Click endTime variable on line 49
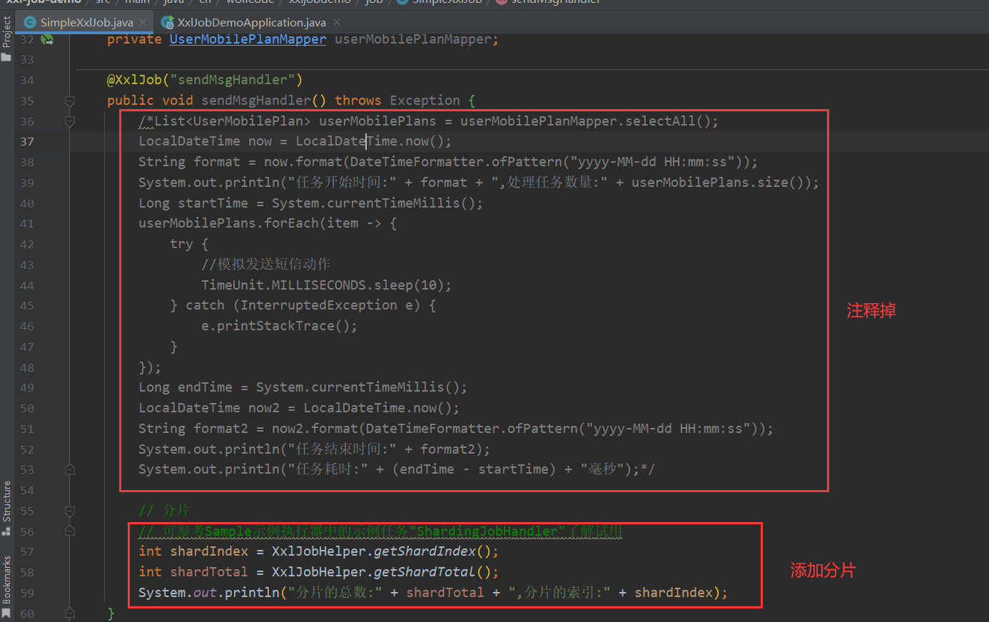 click(206, 387)
